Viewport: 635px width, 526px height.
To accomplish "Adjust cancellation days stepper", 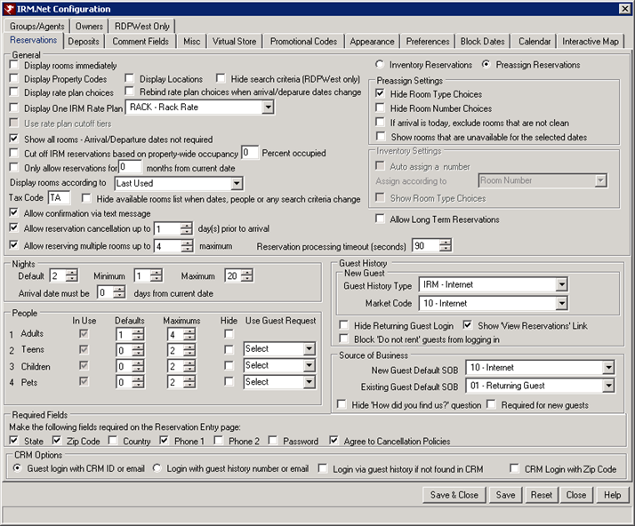I will coord(187,228).
